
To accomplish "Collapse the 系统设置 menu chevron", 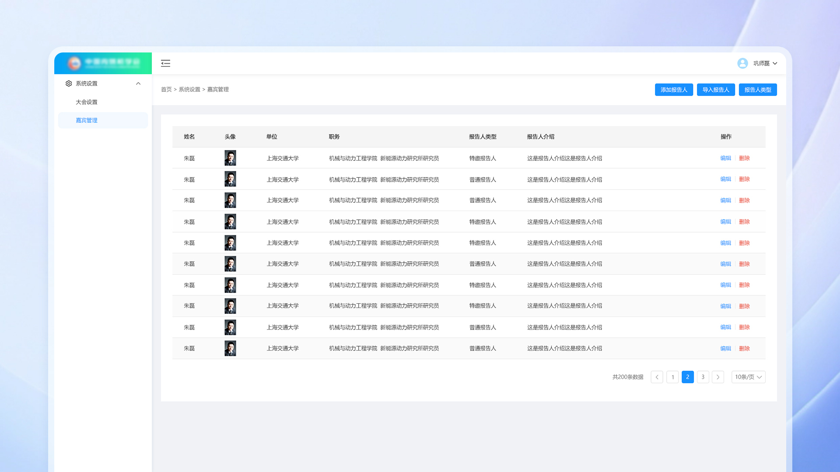I will tap(138, 83).
